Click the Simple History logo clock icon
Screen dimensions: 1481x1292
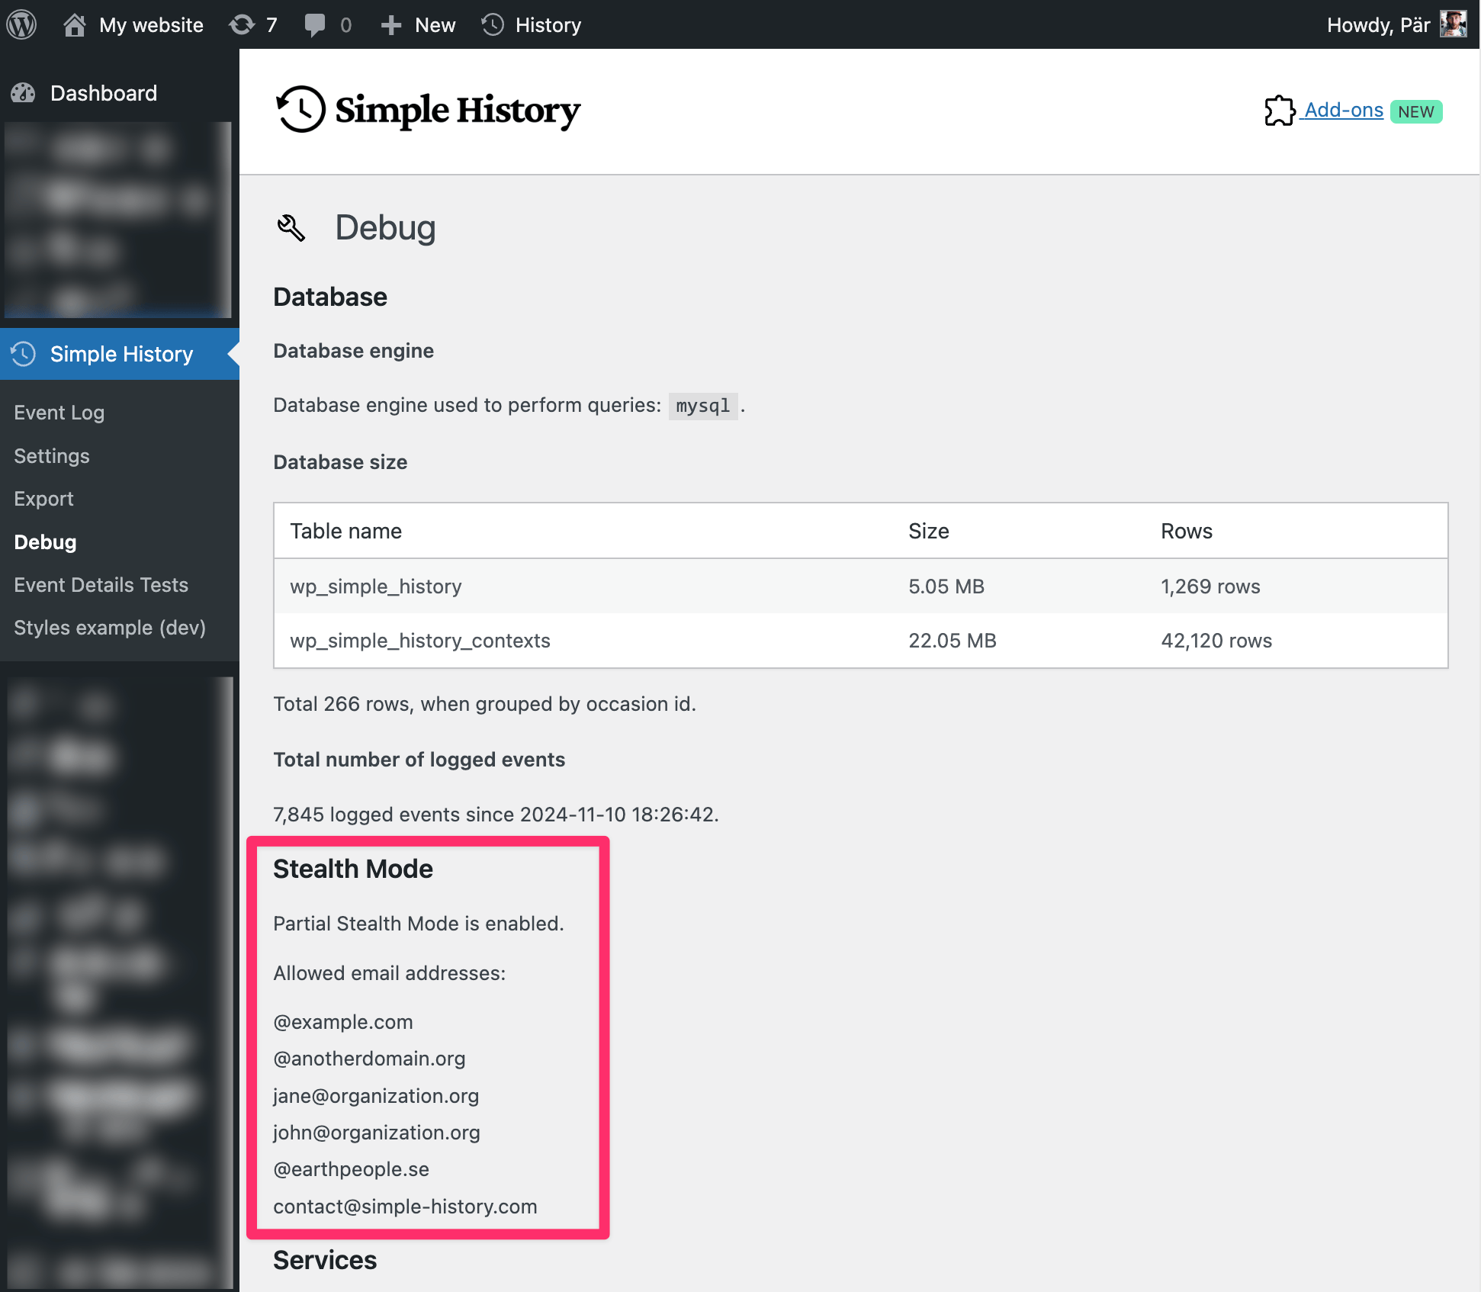point(300,110)
